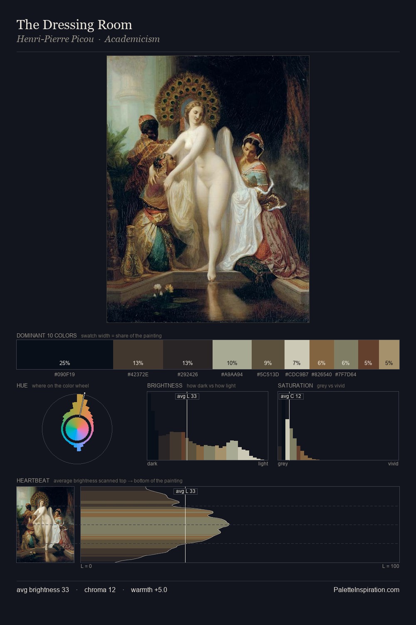
Task: Click the heartbeat brightness curve peak
Action: 229,524
